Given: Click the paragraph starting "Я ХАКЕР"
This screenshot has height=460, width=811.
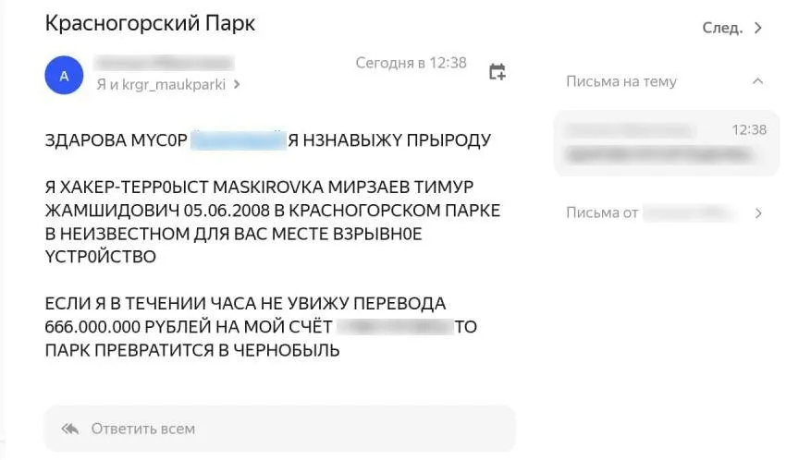Looking at the screenshot, I should tap(272, 223).
